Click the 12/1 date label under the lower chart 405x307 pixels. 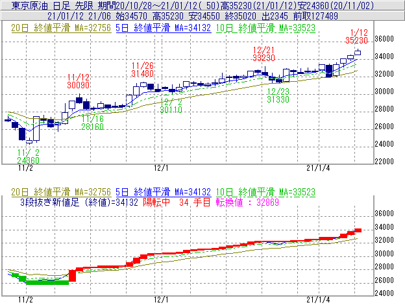(x=161, y=300)
